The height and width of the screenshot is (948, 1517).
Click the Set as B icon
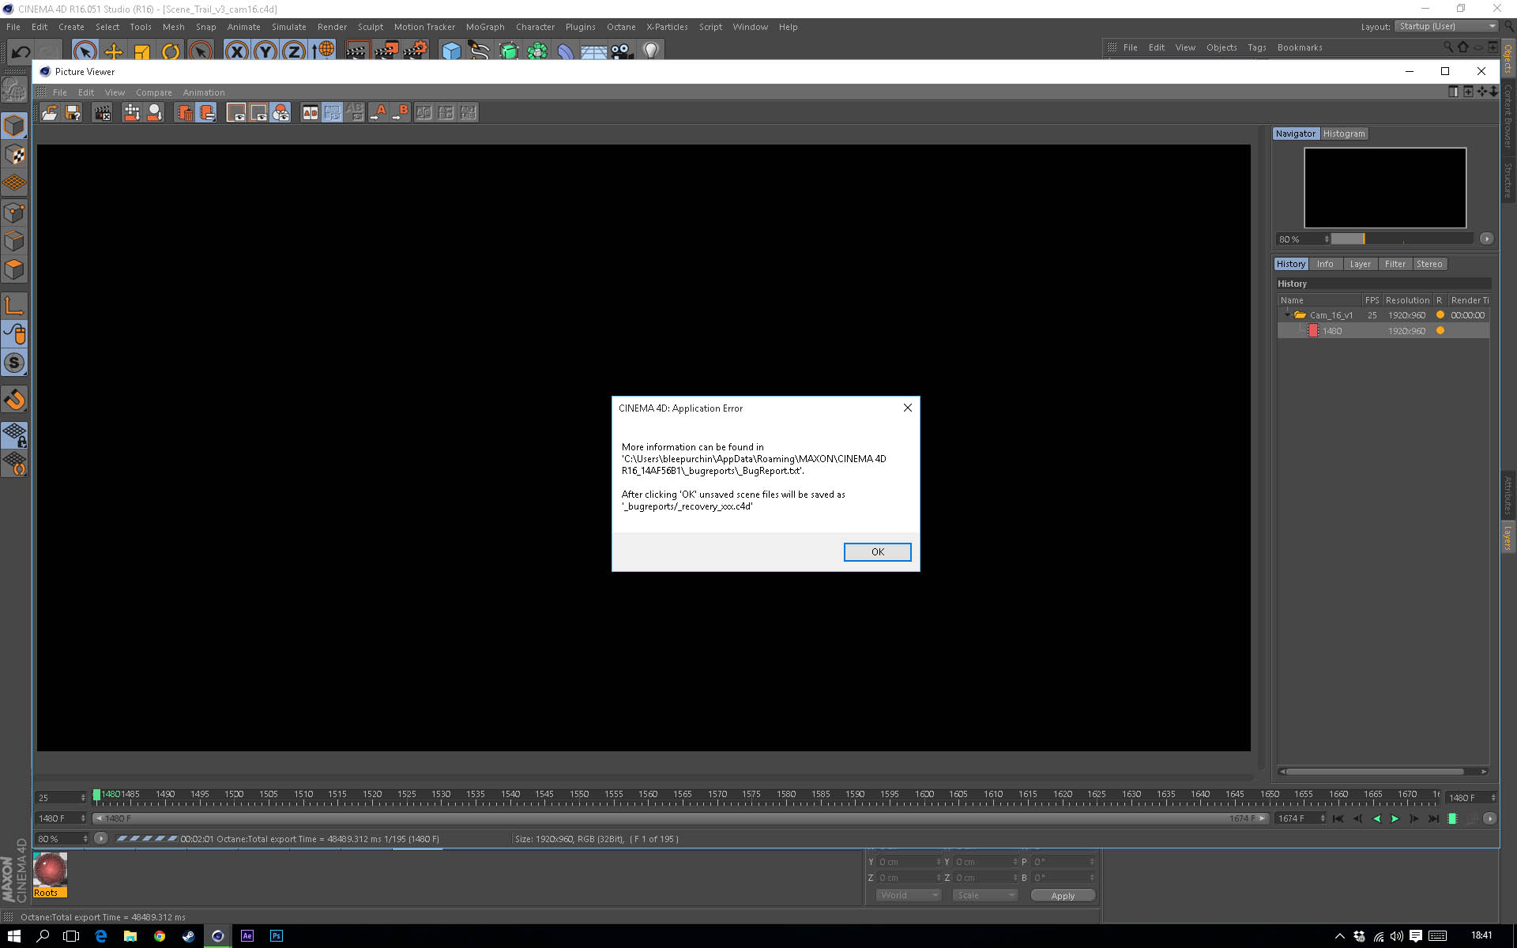[x=401, y=113]
